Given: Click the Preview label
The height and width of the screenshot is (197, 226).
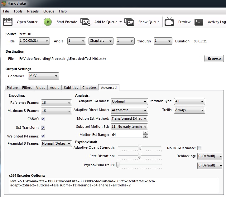Looking at the screenshot, I should coord(184,22).
